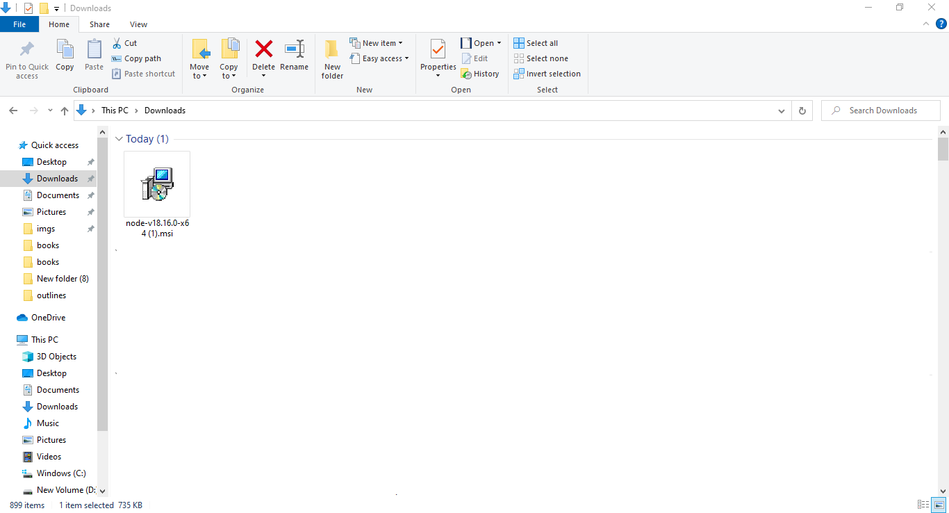Click the Cut scissors icon

click(117, 43)
